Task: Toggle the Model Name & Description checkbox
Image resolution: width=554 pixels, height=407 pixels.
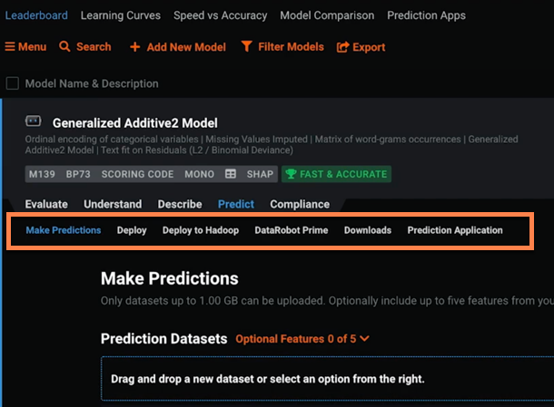Action: tap(13, 83)
